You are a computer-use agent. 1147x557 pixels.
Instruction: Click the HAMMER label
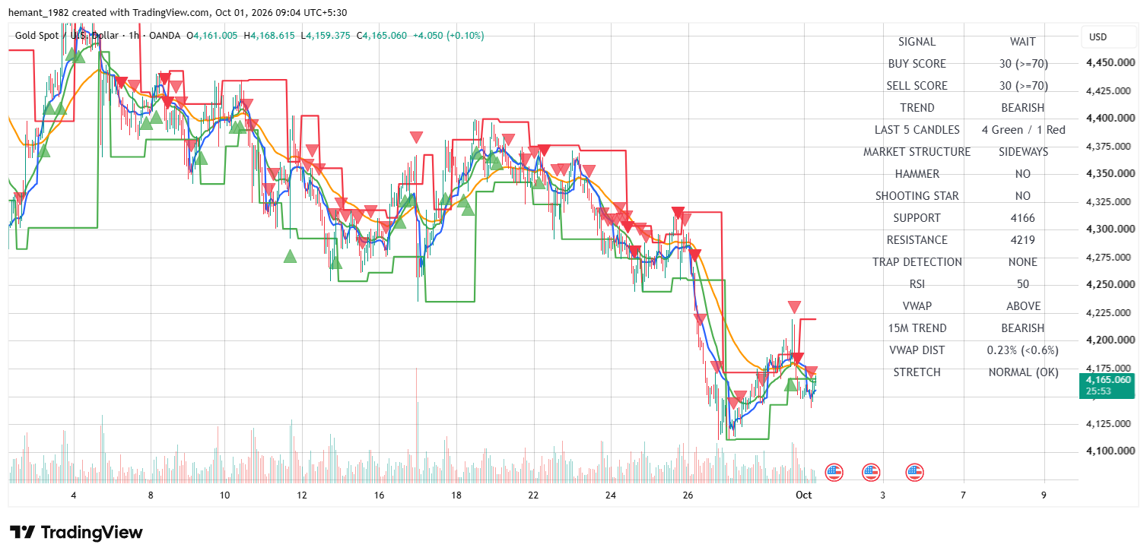point(917,174)
